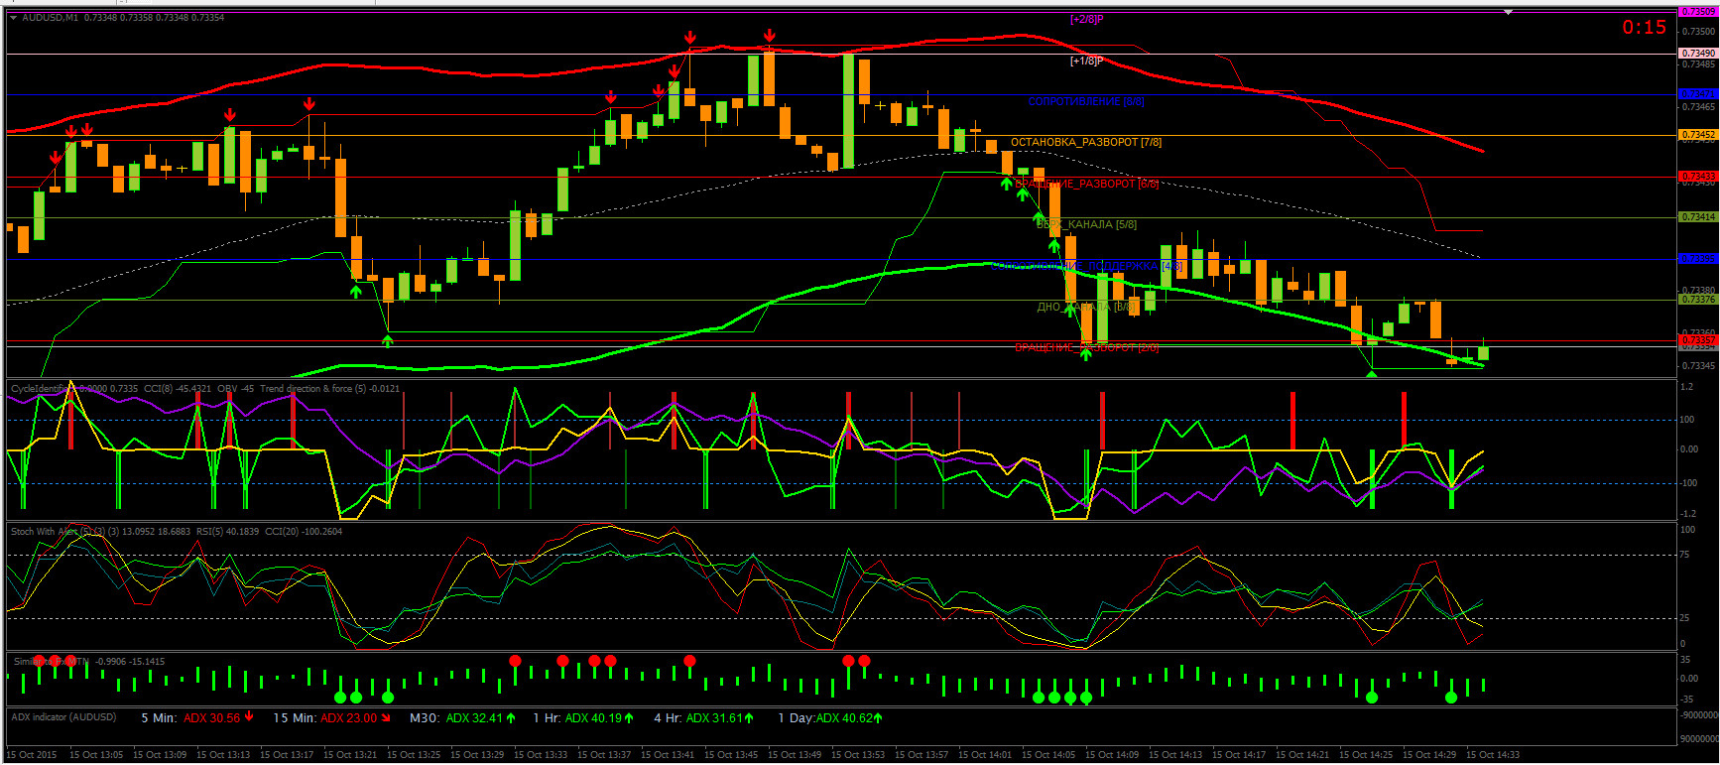
Task: Click the Stoch With Alert indicator label
Action: coord(45,532)
